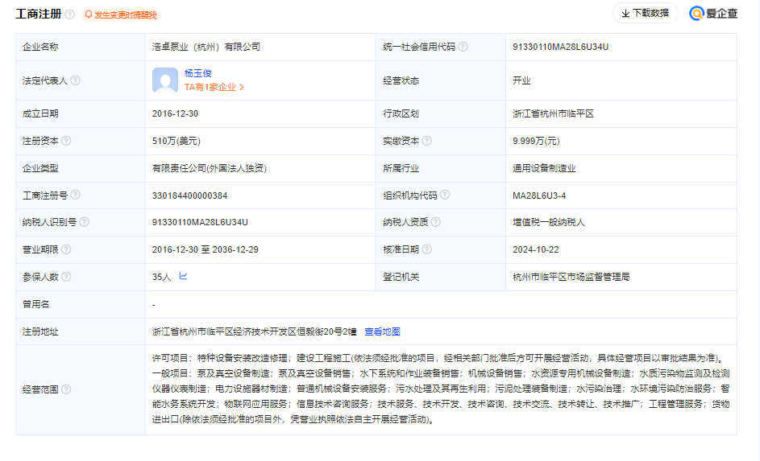Select paid-in capital 9.999万(元)
Viewport: 760px width, 461px height.
(536, 141)
